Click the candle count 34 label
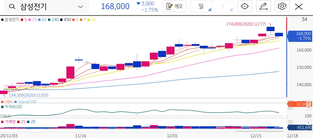This screenshot has width=313, height=138. [x=304, y=19]
